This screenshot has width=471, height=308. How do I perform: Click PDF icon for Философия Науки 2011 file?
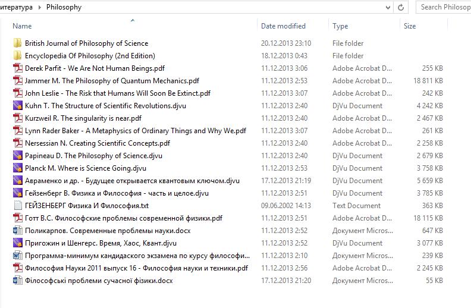pos(18,268)
